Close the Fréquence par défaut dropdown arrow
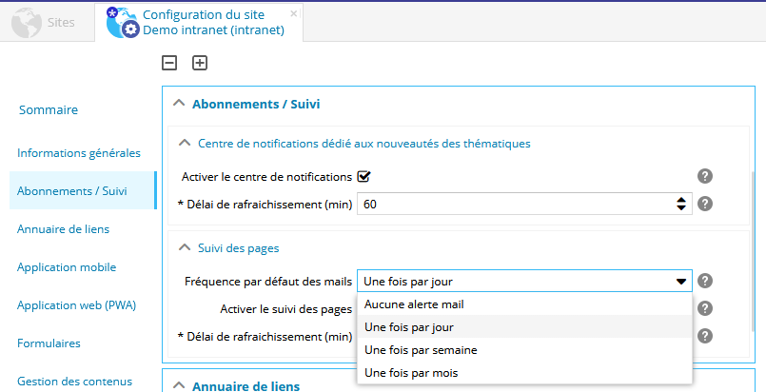 tap(681, 281)
